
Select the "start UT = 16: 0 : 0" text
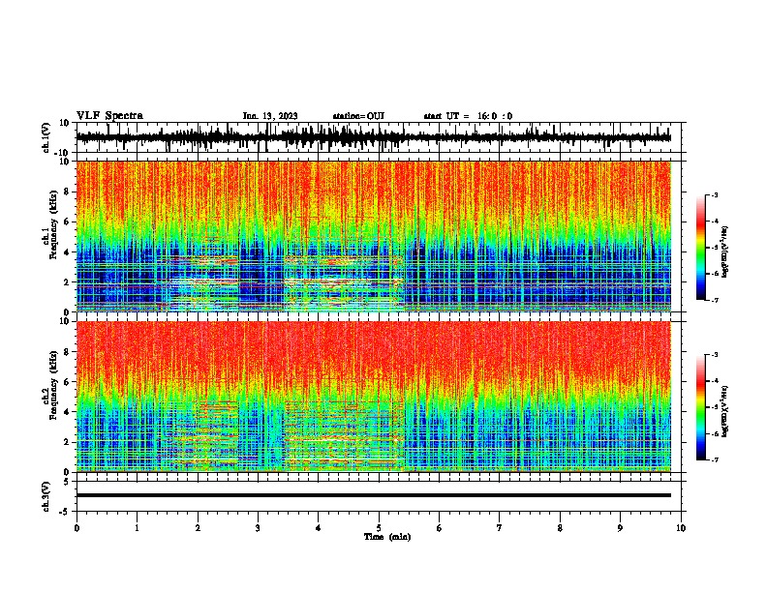[468, 116]
